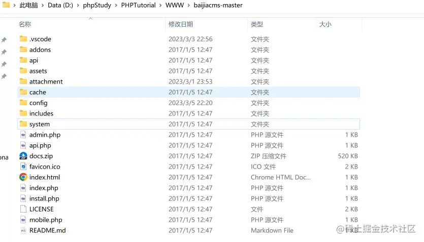
Task: Sort by 类型 column header
Action: [x=256, y=24]
